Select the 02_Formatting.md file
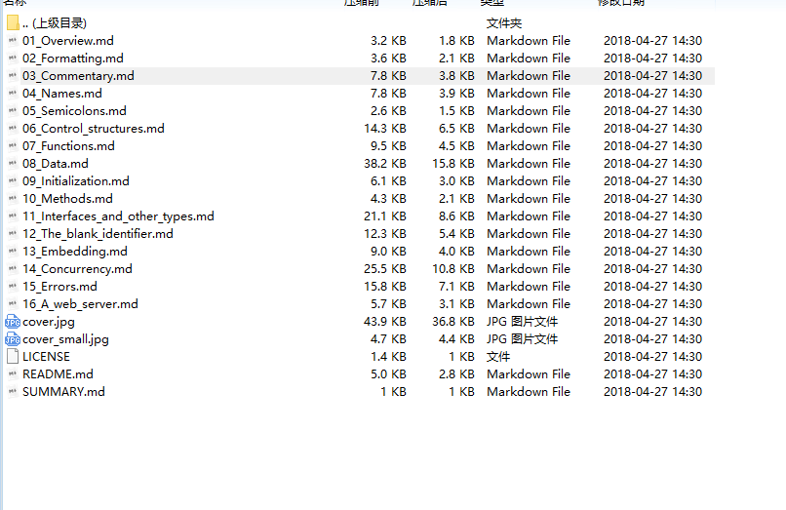 72,59
